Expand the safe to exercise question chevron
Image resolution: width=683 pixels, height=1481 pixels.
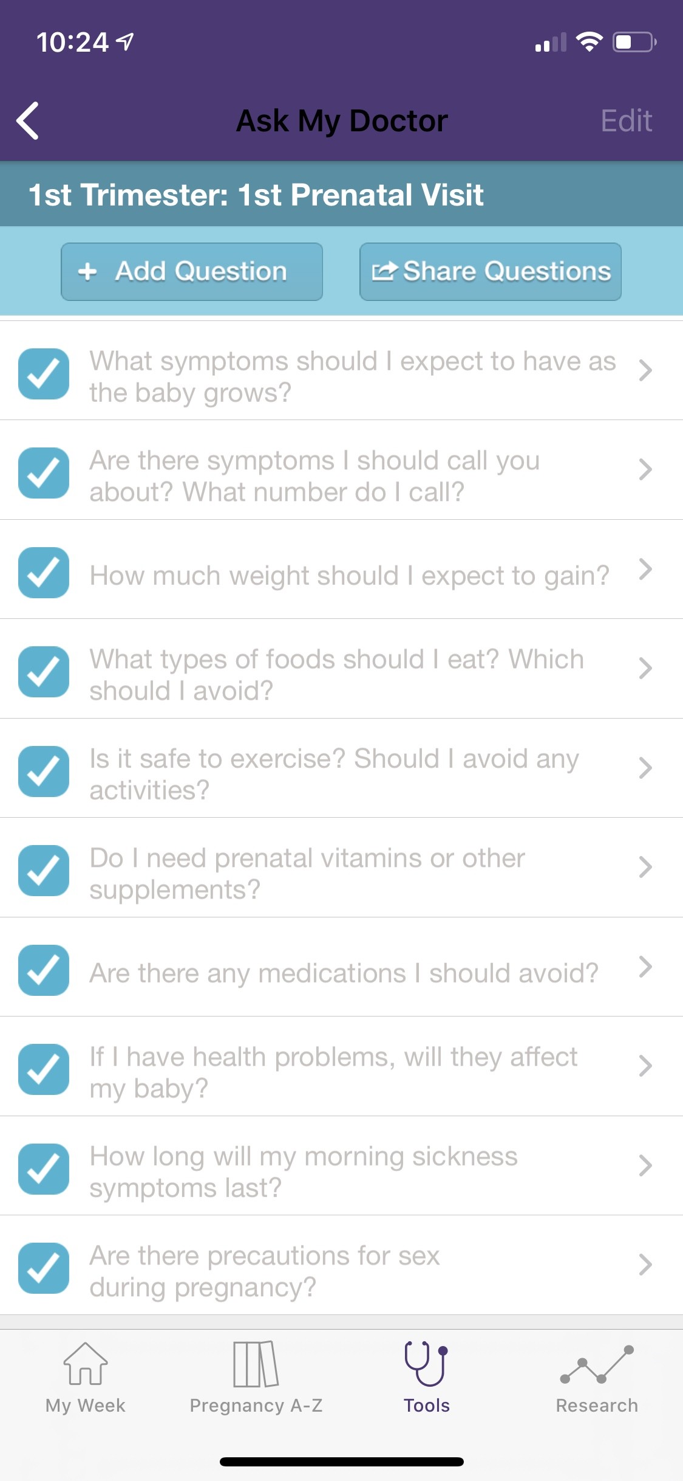tap(645, 768)
